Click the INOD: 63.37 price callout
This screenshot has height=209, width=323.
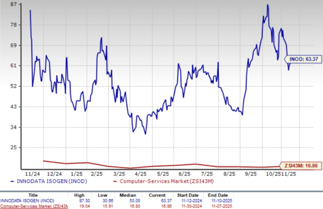point(303,59)
